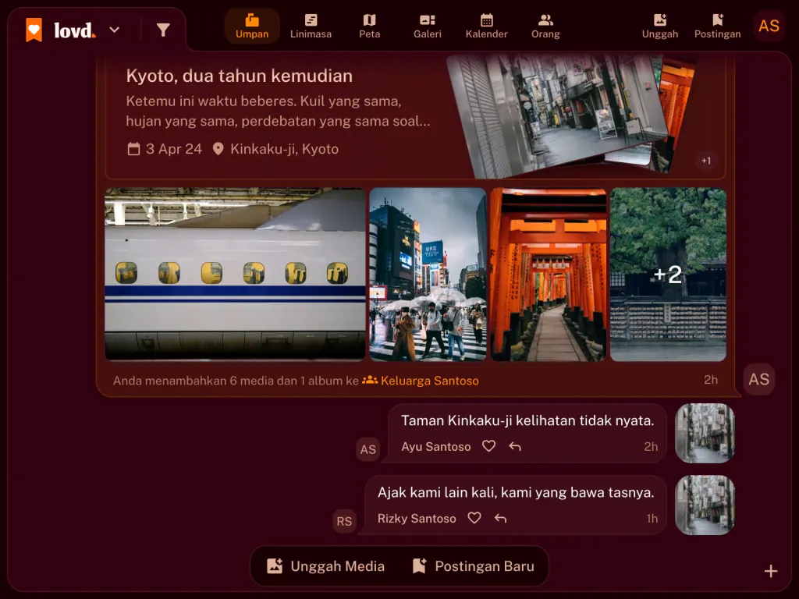The height and width of the screenshot is (599, 799).
Task: Click the name Ayu Santoso
Action: tap(436, 447)
